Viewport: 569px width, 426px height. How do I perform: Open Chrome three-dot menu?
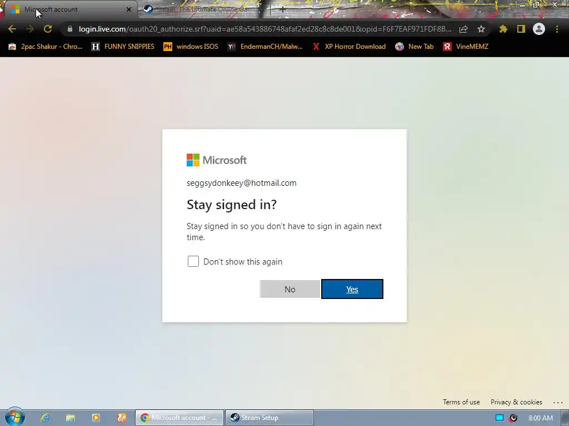557,29
